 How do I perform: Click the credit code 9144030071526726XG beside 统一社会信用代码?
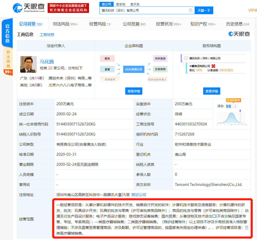pyautogui.click(x=76, y=124)
